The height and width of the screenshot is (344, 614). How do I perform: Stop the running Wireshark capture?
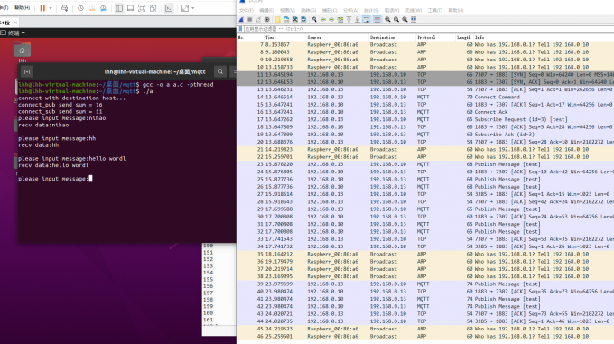coord(250,19)
